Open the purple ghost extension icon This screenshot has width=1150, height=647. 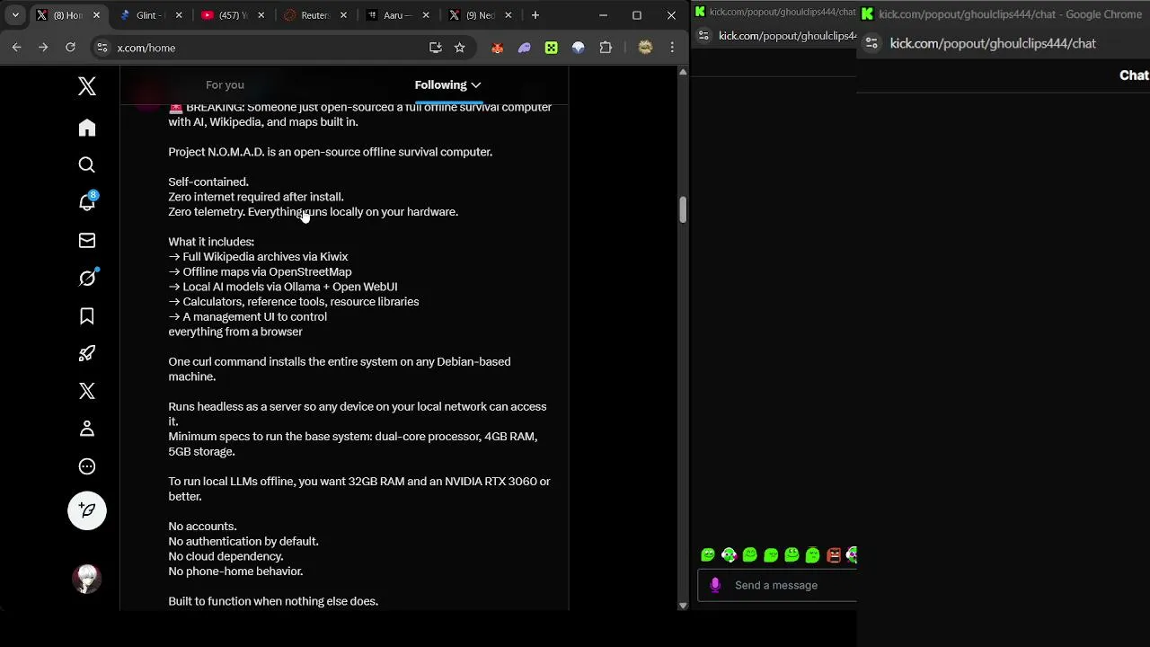(x=525, y=48)
